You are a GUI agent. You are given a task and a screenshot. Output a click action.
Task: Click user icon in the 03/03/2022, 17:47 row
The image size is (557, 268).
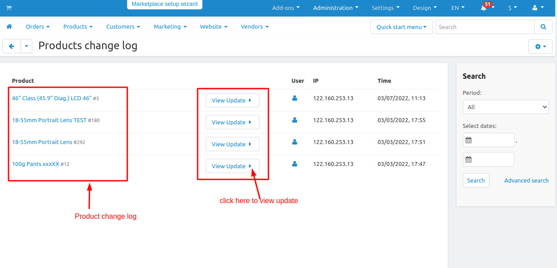click(294, 164)
